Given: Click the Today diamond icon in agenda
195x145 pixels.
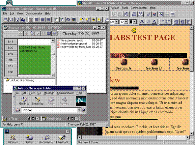Looking at the screenshot, I should 32,33.
